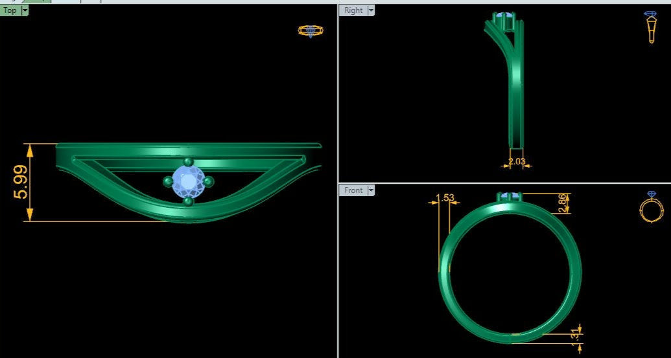Viewport: 671px width, 358px height.
Task: Select the gemstone atop the ring in Front view
Action: point(509,195)
